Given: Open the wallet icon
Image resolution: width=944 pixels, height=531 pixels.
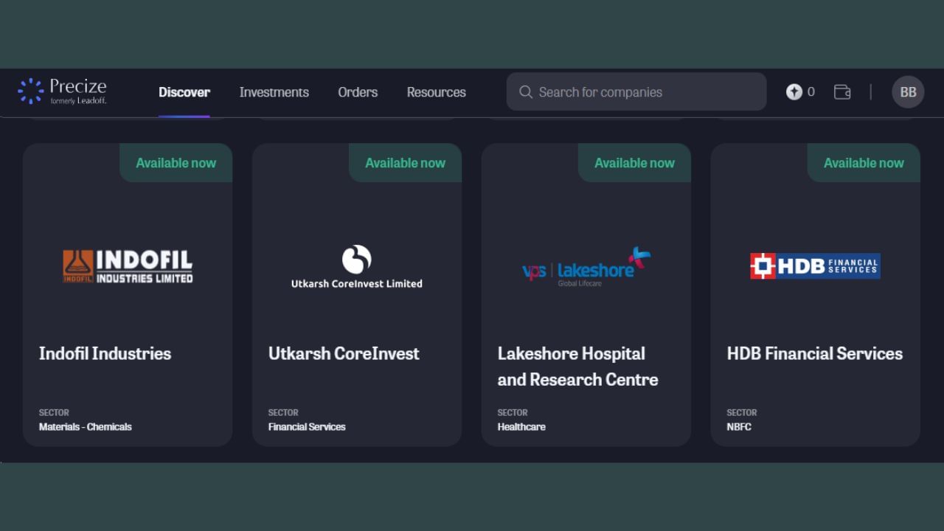Looking at the screenshot, I should (x=842, y=91).
